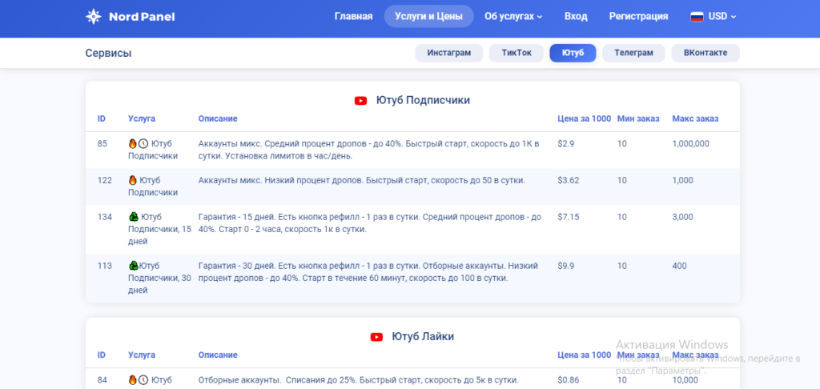The image size is (820, 389).
Task: Switch to the ТикТок services tab
Action: (x=517, y=53)
